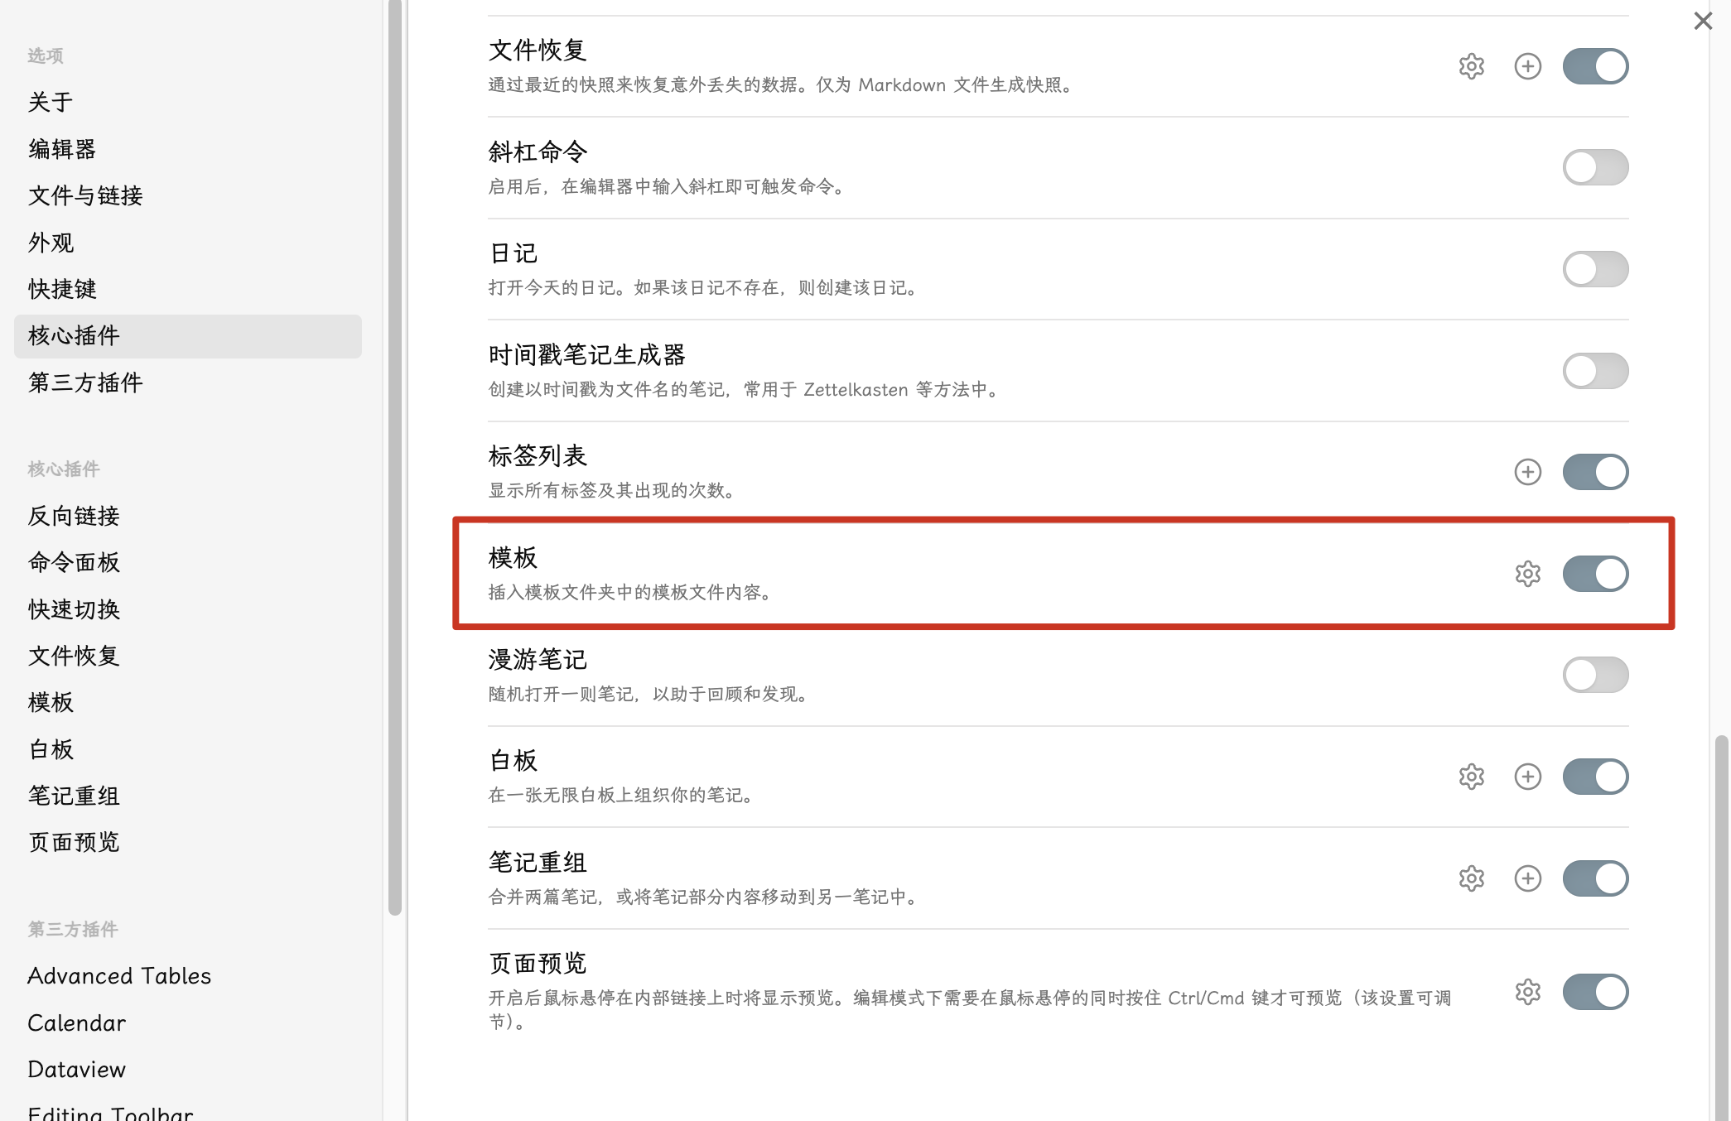Turn on the 日记 plugin toggle
The image size is (1731, 1121).
tap(1595, 269)
